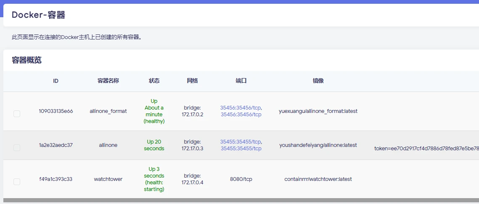Click the horizontal scrollbar under the table
The width and height of the screenshot is (479, 204).
[241, 200]
